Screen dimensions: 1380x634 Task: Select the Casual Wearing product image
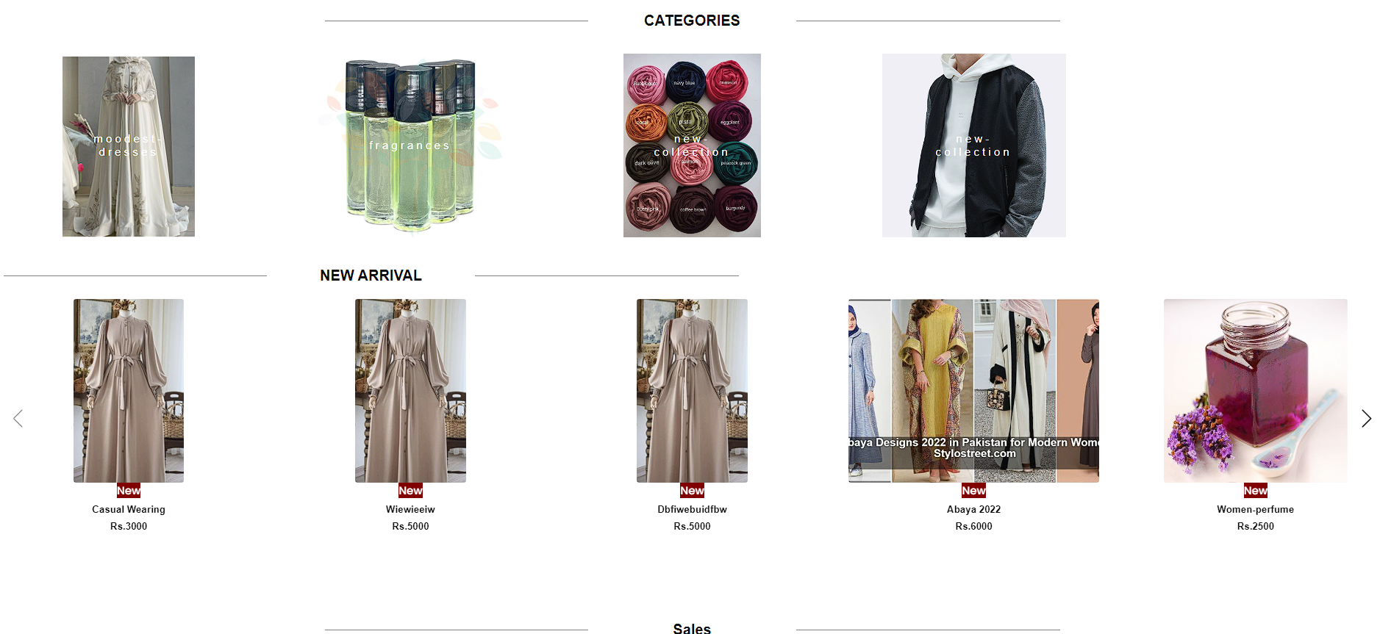[x=129, y=391]
